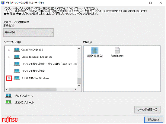This screenshot has height=124, width=166.
Task: Select ワンタッチボタン設定 - ボタン構成 entry
Action: coord(49,64)
